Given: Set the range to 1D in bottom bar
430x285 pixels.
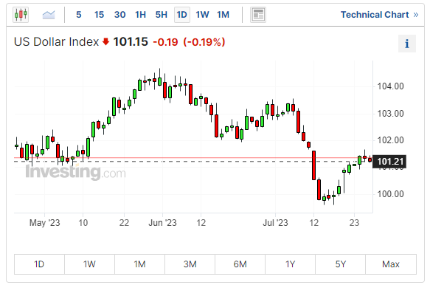Looking at the screenshot, I should point(39,264).
